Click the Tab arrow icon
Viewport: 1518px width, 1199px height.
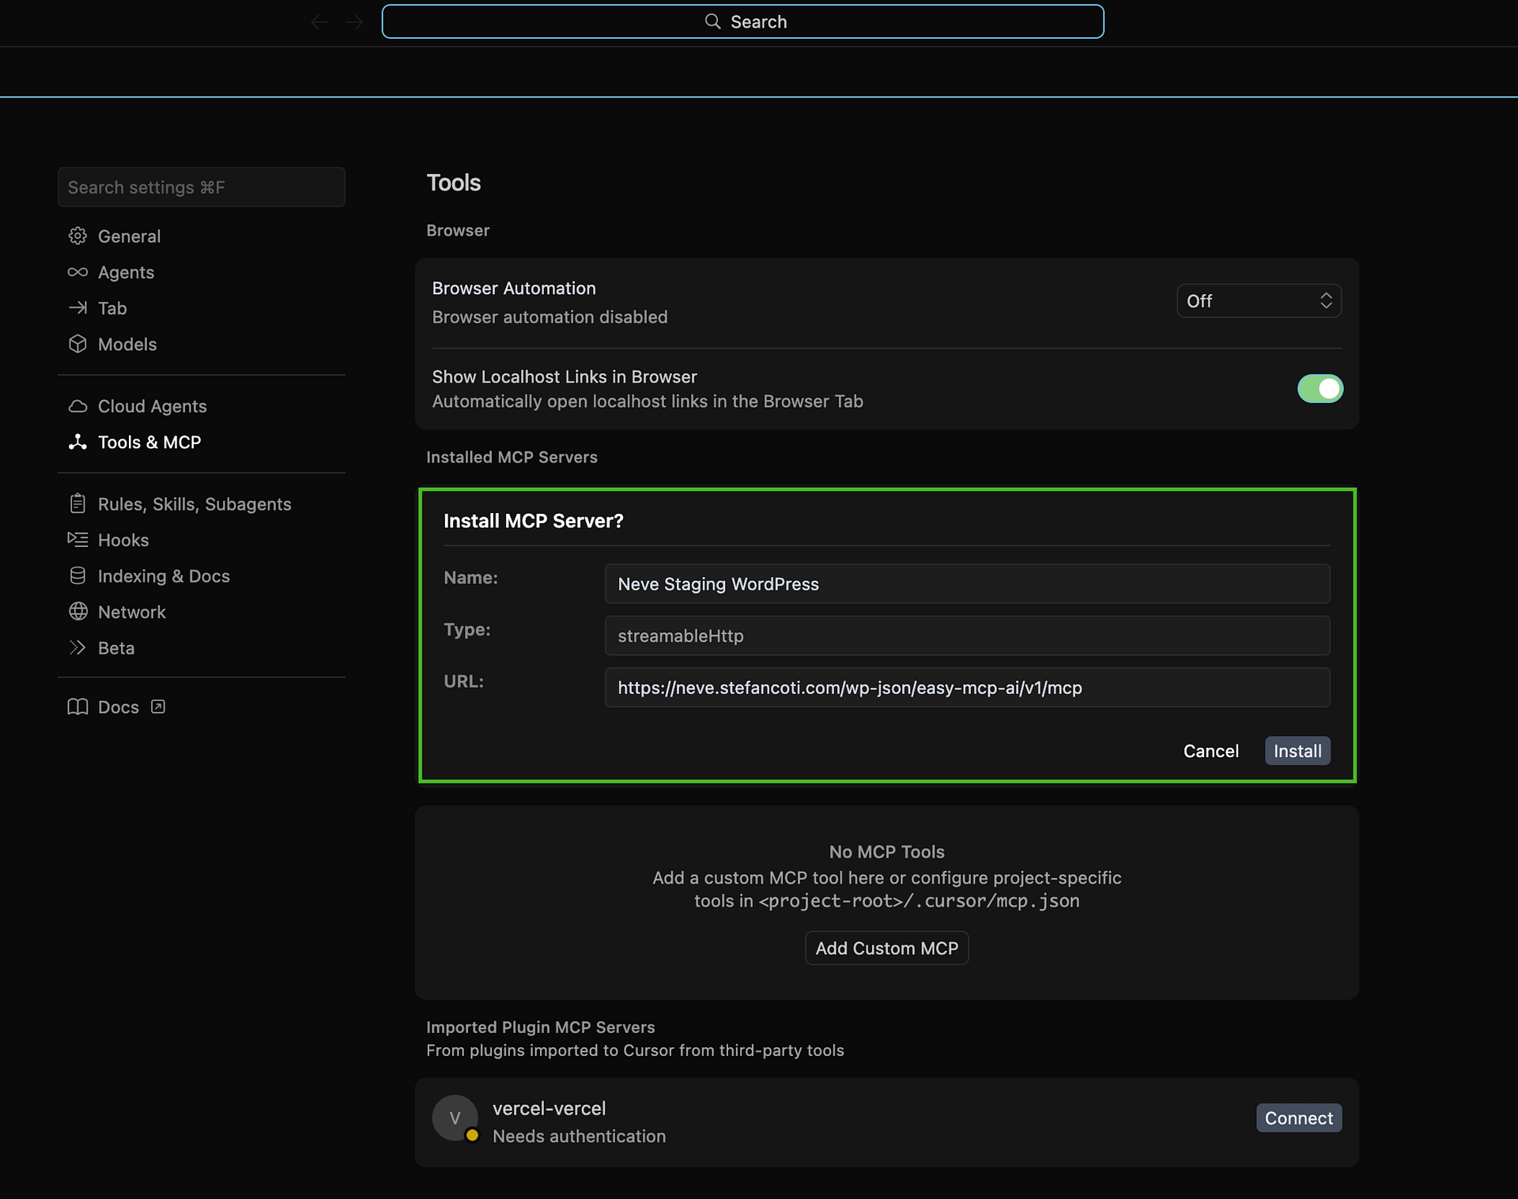coord(77,307)
